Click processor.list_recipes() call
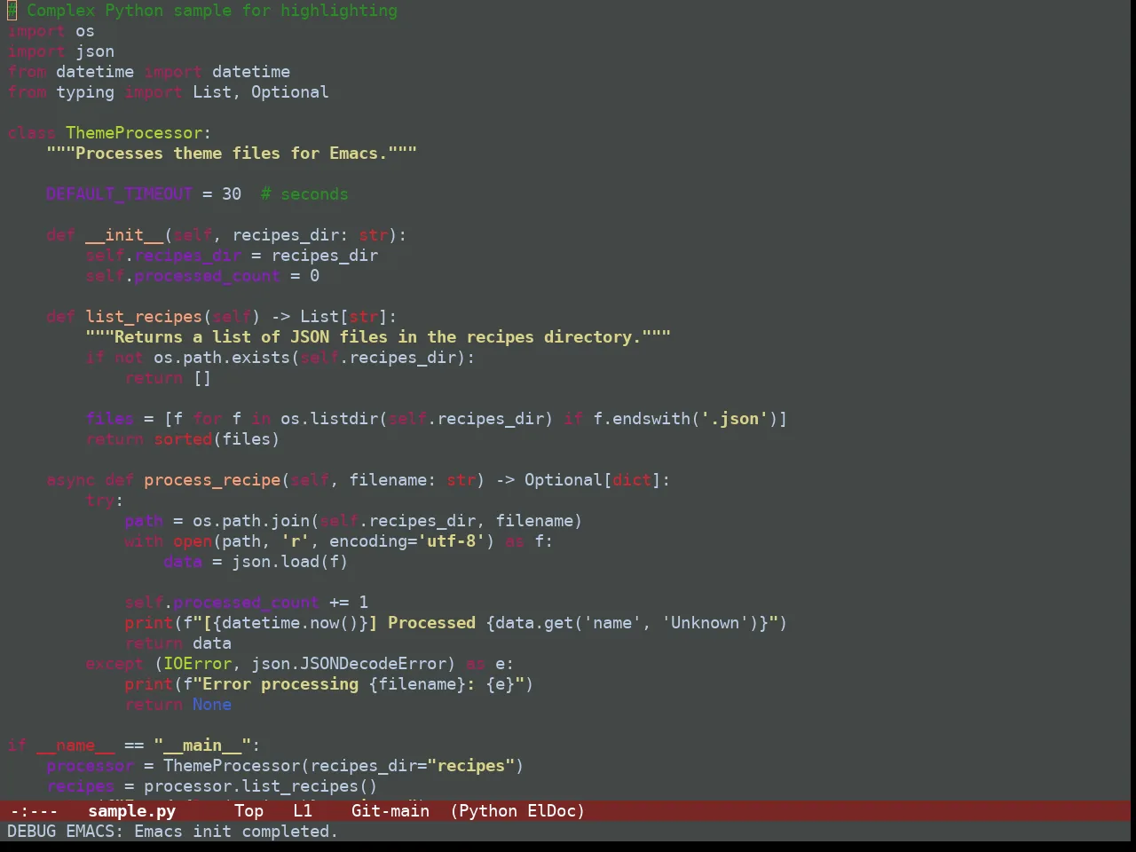 (261, 786)
